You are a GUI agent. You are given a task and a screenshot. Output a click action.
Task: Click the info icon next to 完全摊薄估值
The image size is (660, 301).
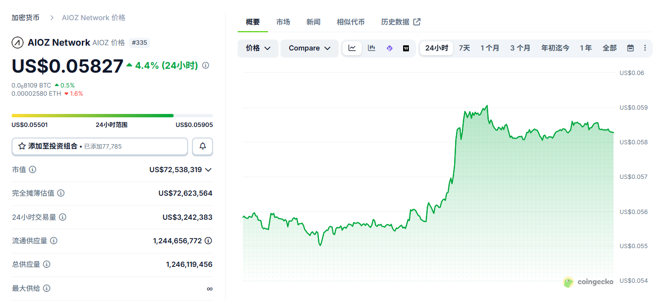click(x=61, y=193)
